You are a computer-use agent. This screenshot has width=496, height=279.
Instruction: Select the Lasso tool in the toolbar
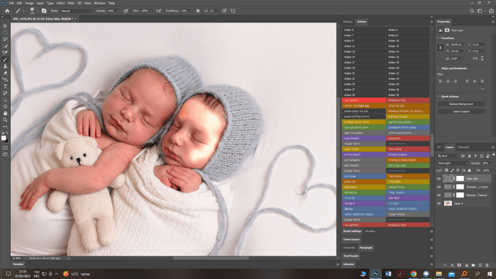(x=5, y=40)
